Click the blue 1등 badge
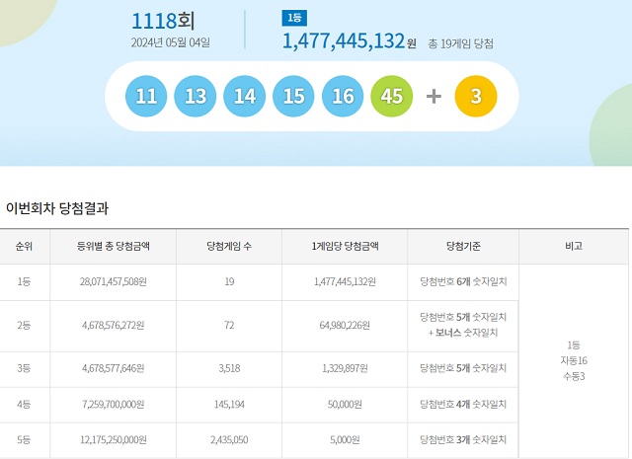Viewport: 632px width, 459px height. 294,18
